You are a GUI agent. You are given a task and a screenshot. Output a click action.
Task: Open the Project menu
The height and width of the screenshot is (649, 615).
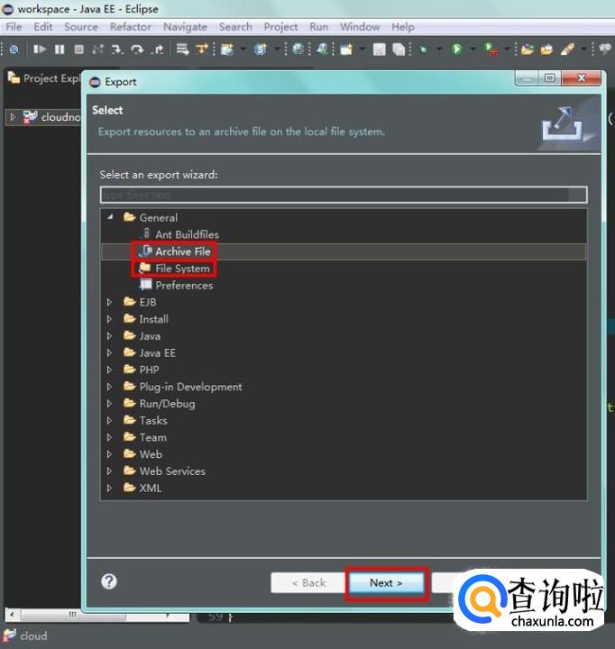pyautogui.click(x=280, y=27)
